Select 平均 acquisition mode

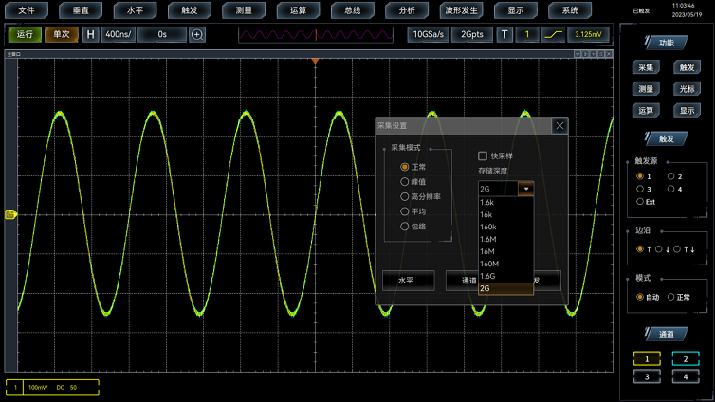point(405,211)
